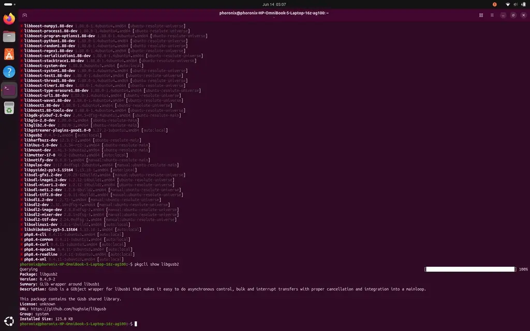Open the terminal tab overview grid icon
The image size is (530, 331).
[x=481, y=15]
